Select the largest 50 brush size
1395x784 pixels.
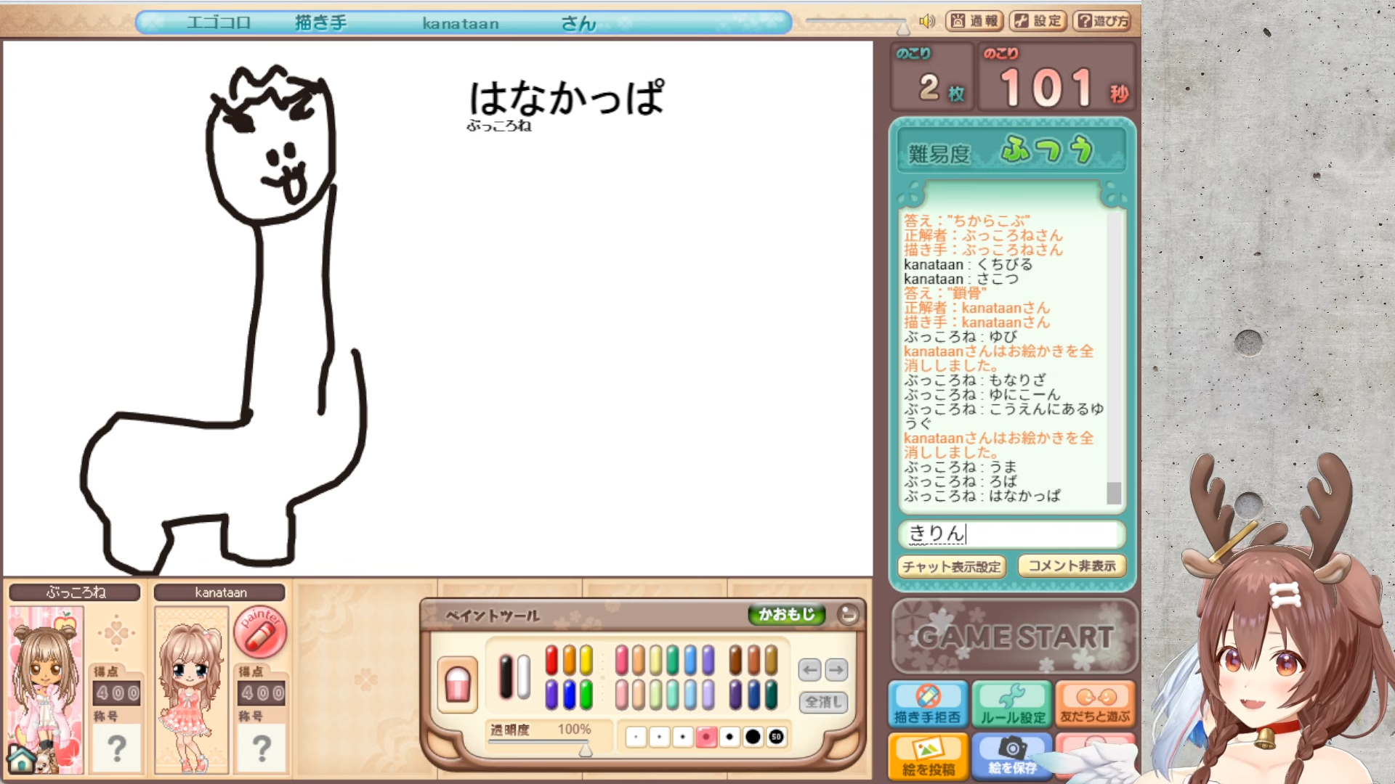[x=776, y=737]
